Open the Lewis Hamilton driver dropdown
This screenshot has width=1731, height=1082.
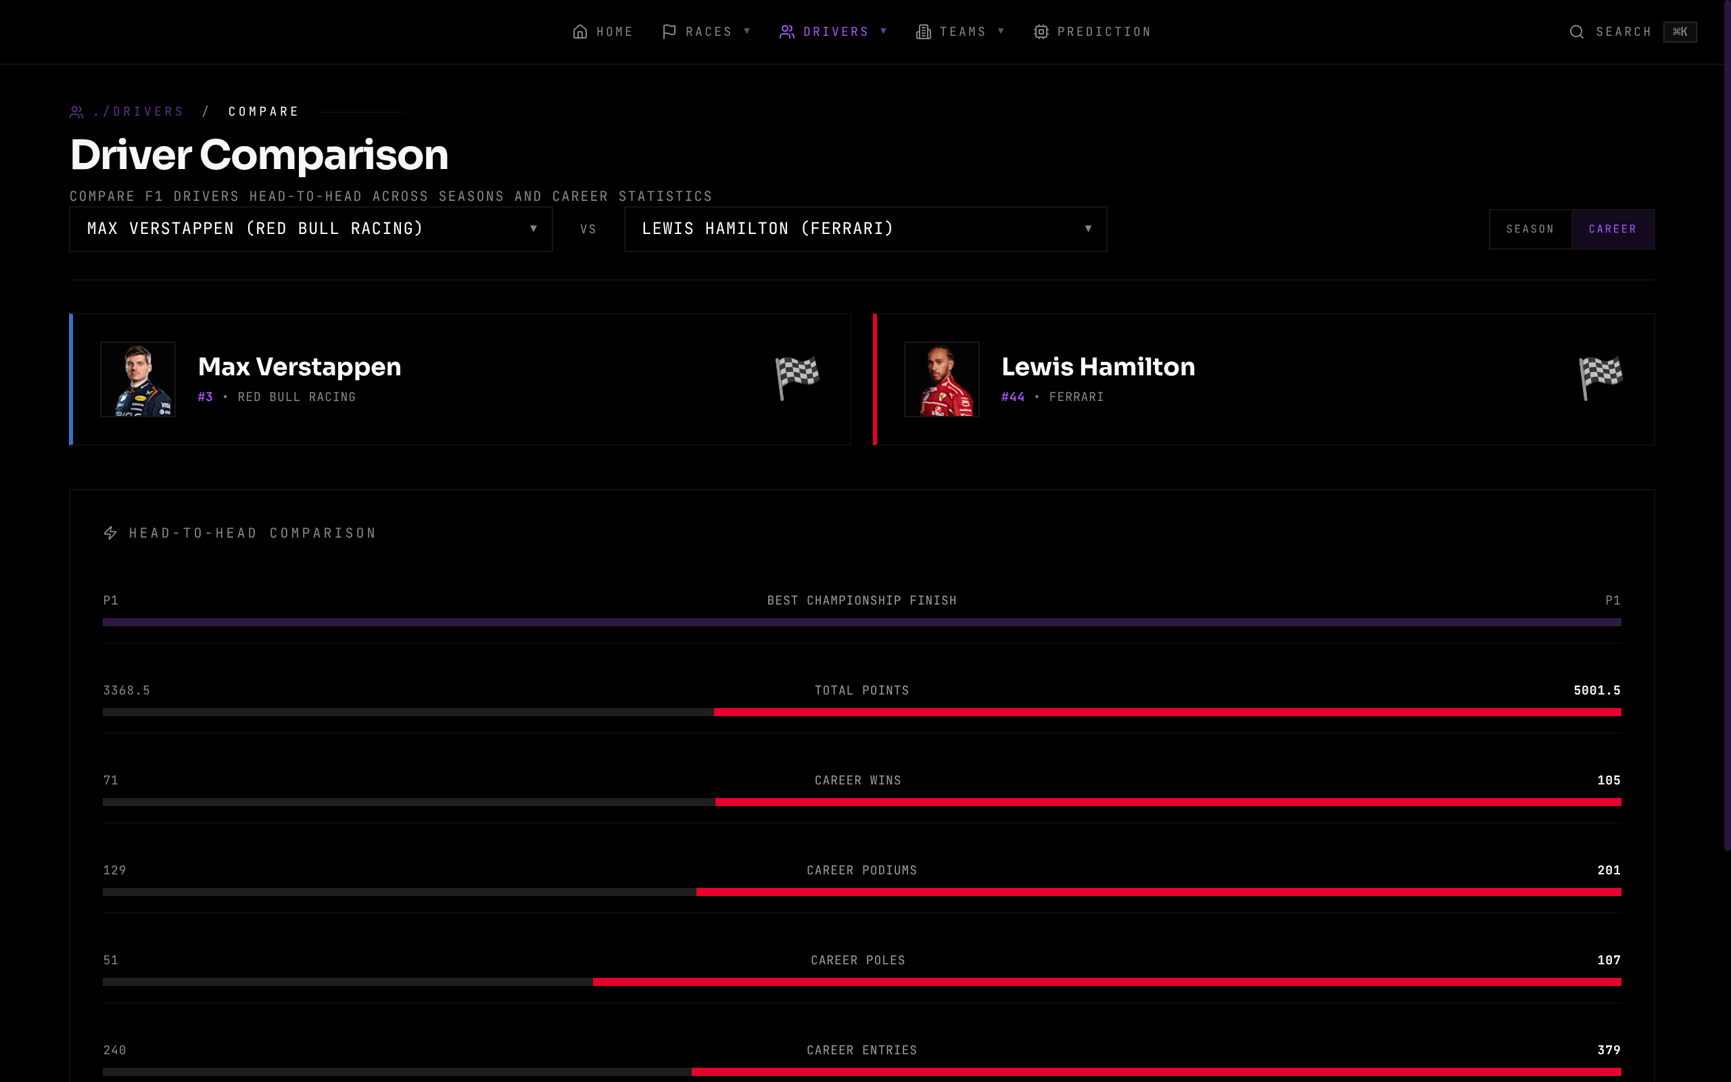click(x=865, y=229)
